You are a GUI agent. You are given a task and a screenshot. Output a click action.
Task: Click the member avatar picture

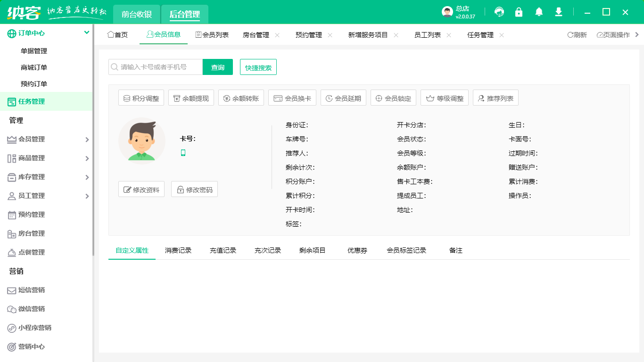pyautogui.click(x=142, y=140)
